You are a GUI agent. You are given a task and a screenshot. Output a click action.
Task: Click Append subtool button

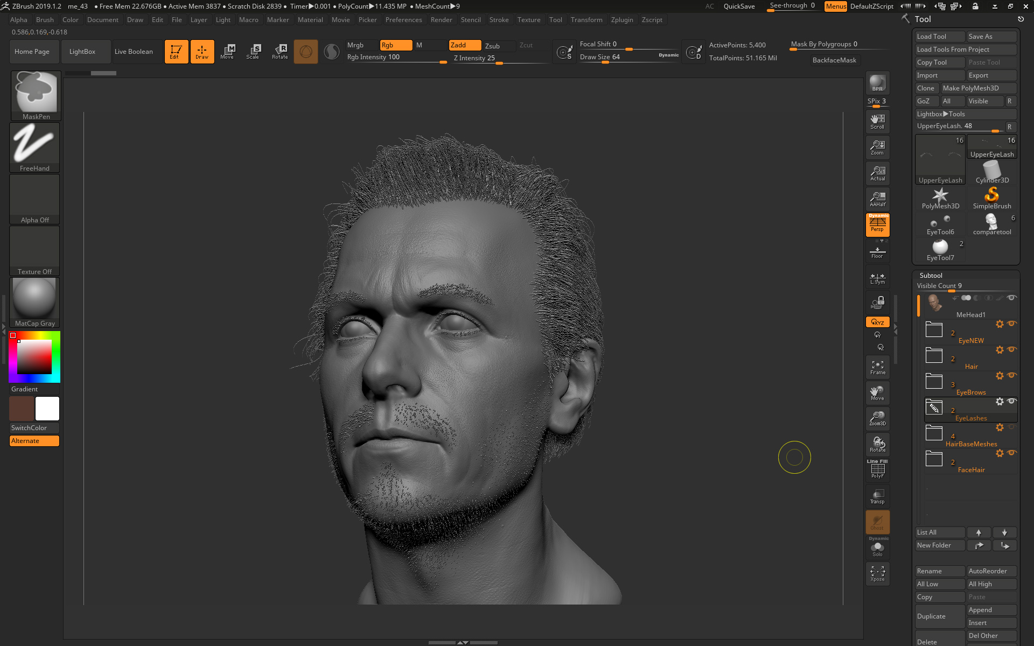pyautogui.click(x=991, y=610)
